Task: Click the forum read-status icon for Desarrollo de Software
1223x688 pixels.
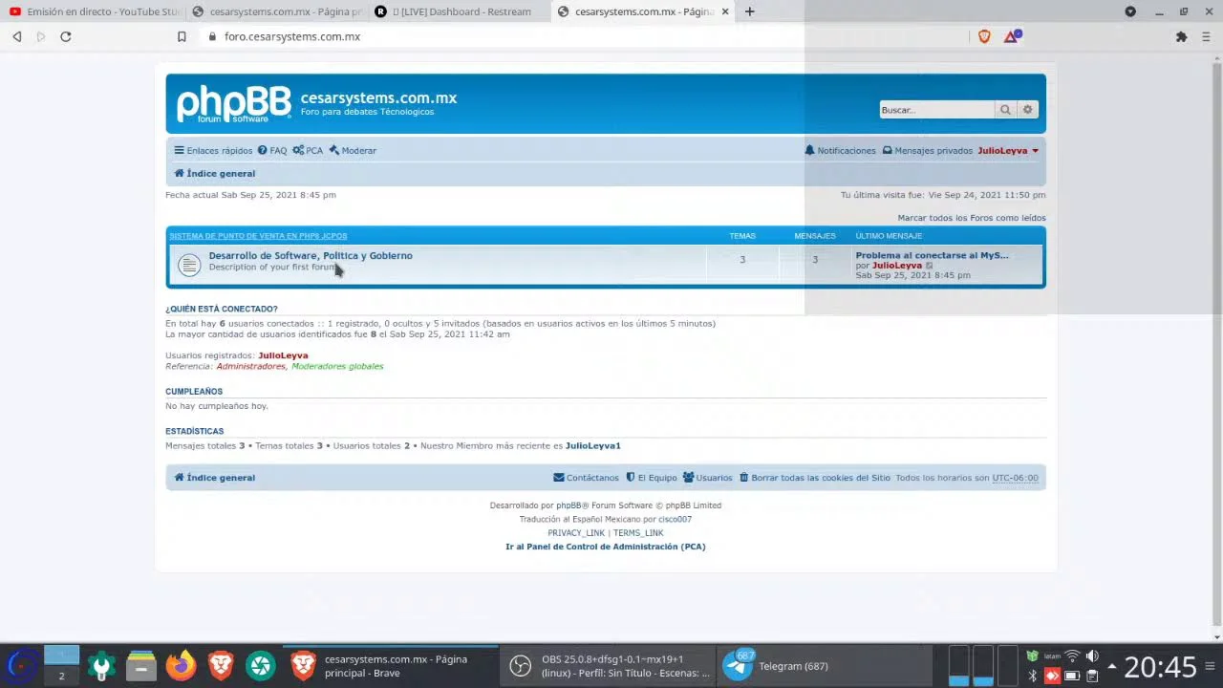Action: point(189,264)
